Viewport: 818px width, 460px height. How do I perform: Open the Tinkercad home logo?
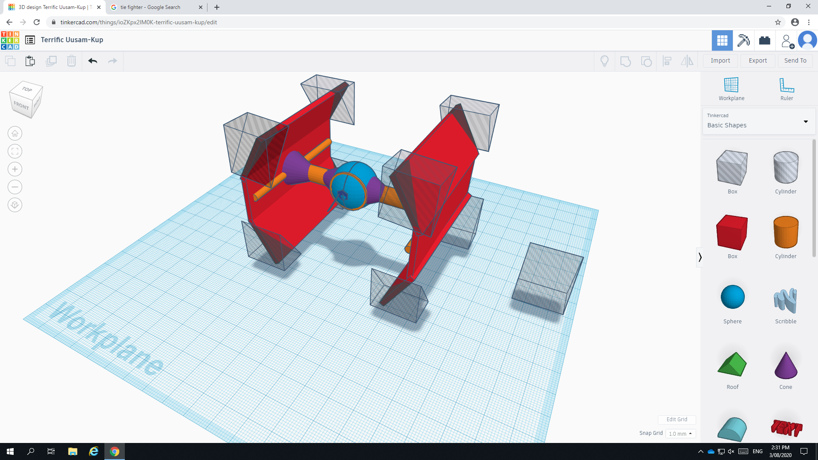point(10,40)
